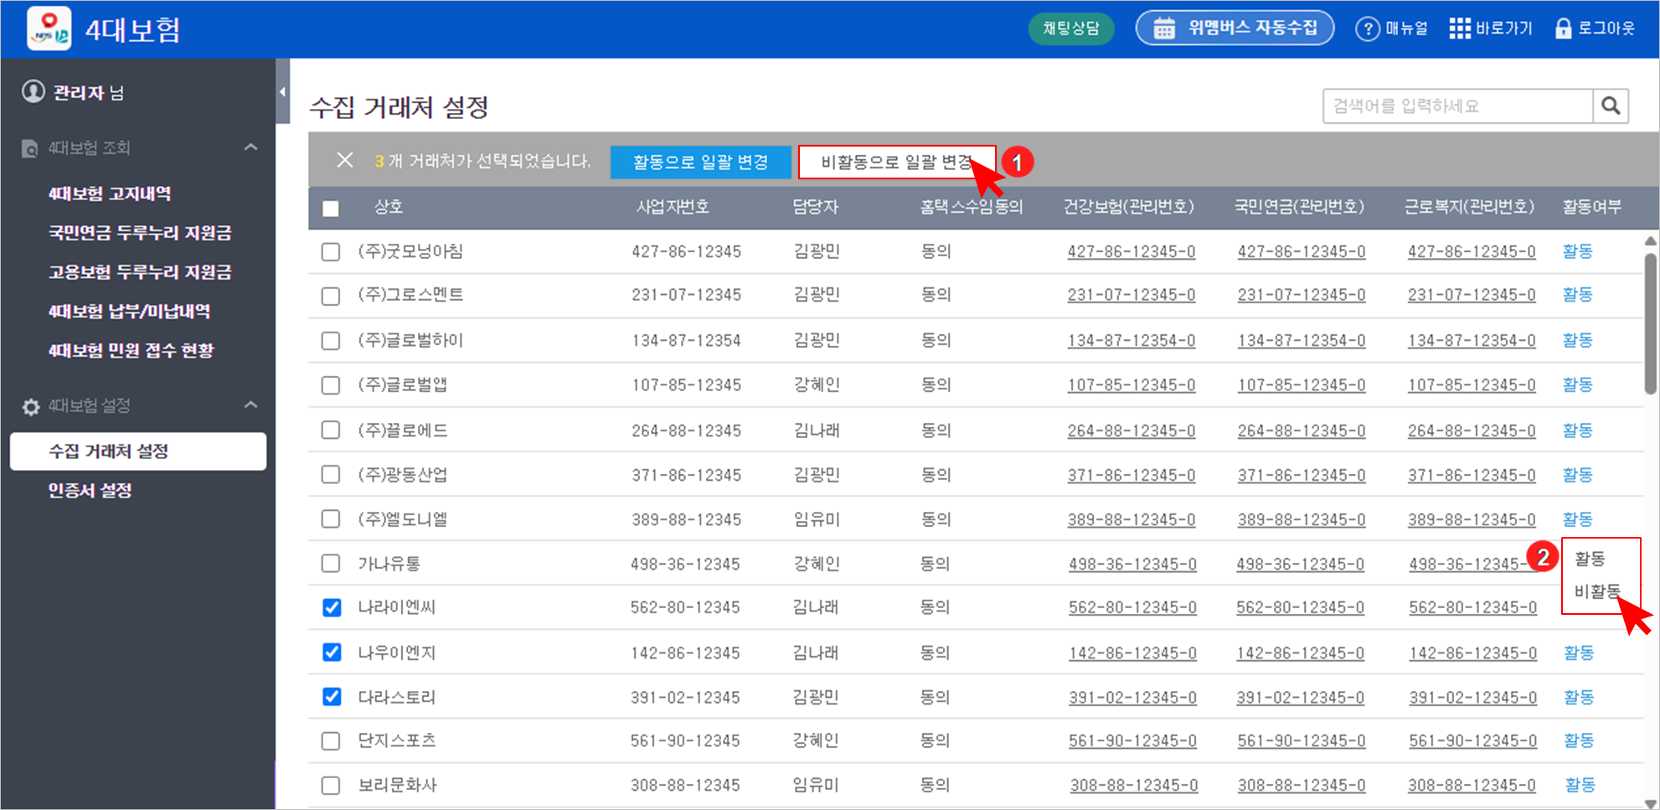Viewport: 1660px width, 810px height.
Task: Check the 가나유통 row checkbox
Action: 331,563
